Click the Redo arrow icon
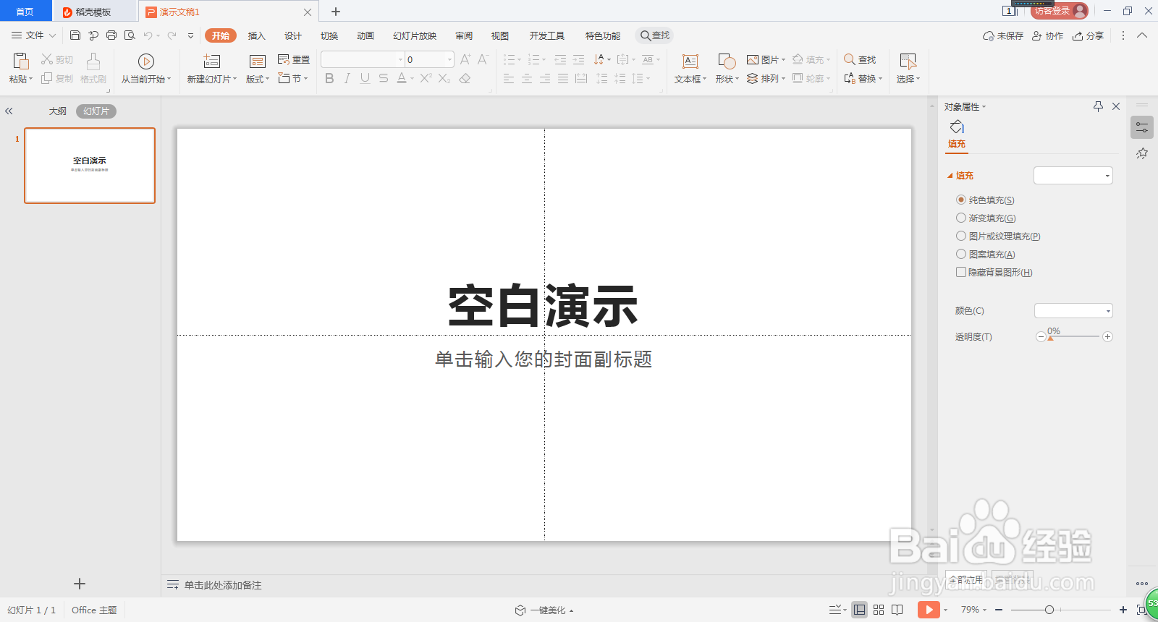This screenshot has height=622, width=1158. (172, 35)
